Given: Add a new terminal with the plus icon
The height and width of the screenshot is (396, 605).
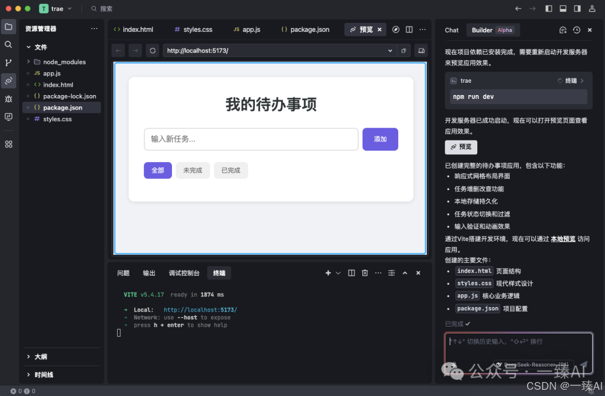Looking at the screenshot, I should (x=328, y=273).
